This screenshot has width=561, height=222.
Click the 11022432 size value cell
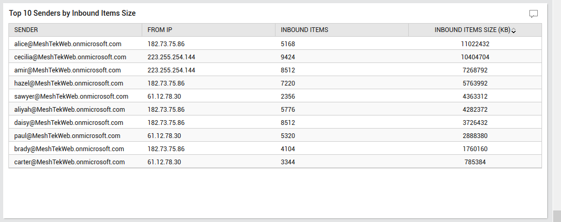click(475, 44)
